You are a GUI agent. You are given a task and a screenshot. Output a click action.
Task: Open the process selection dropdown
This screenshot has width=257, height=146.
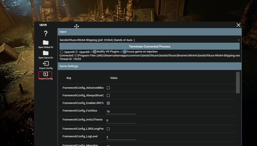149,40
